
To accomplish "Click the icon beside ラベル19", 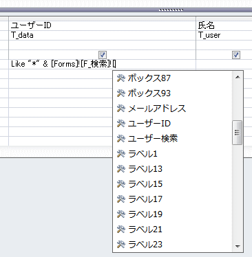I will click(x=120, y=214).
